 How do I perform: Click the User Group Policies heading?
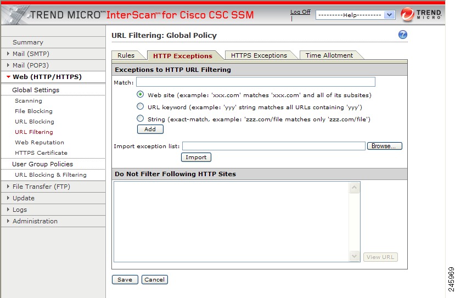click(x=43, y=164)
